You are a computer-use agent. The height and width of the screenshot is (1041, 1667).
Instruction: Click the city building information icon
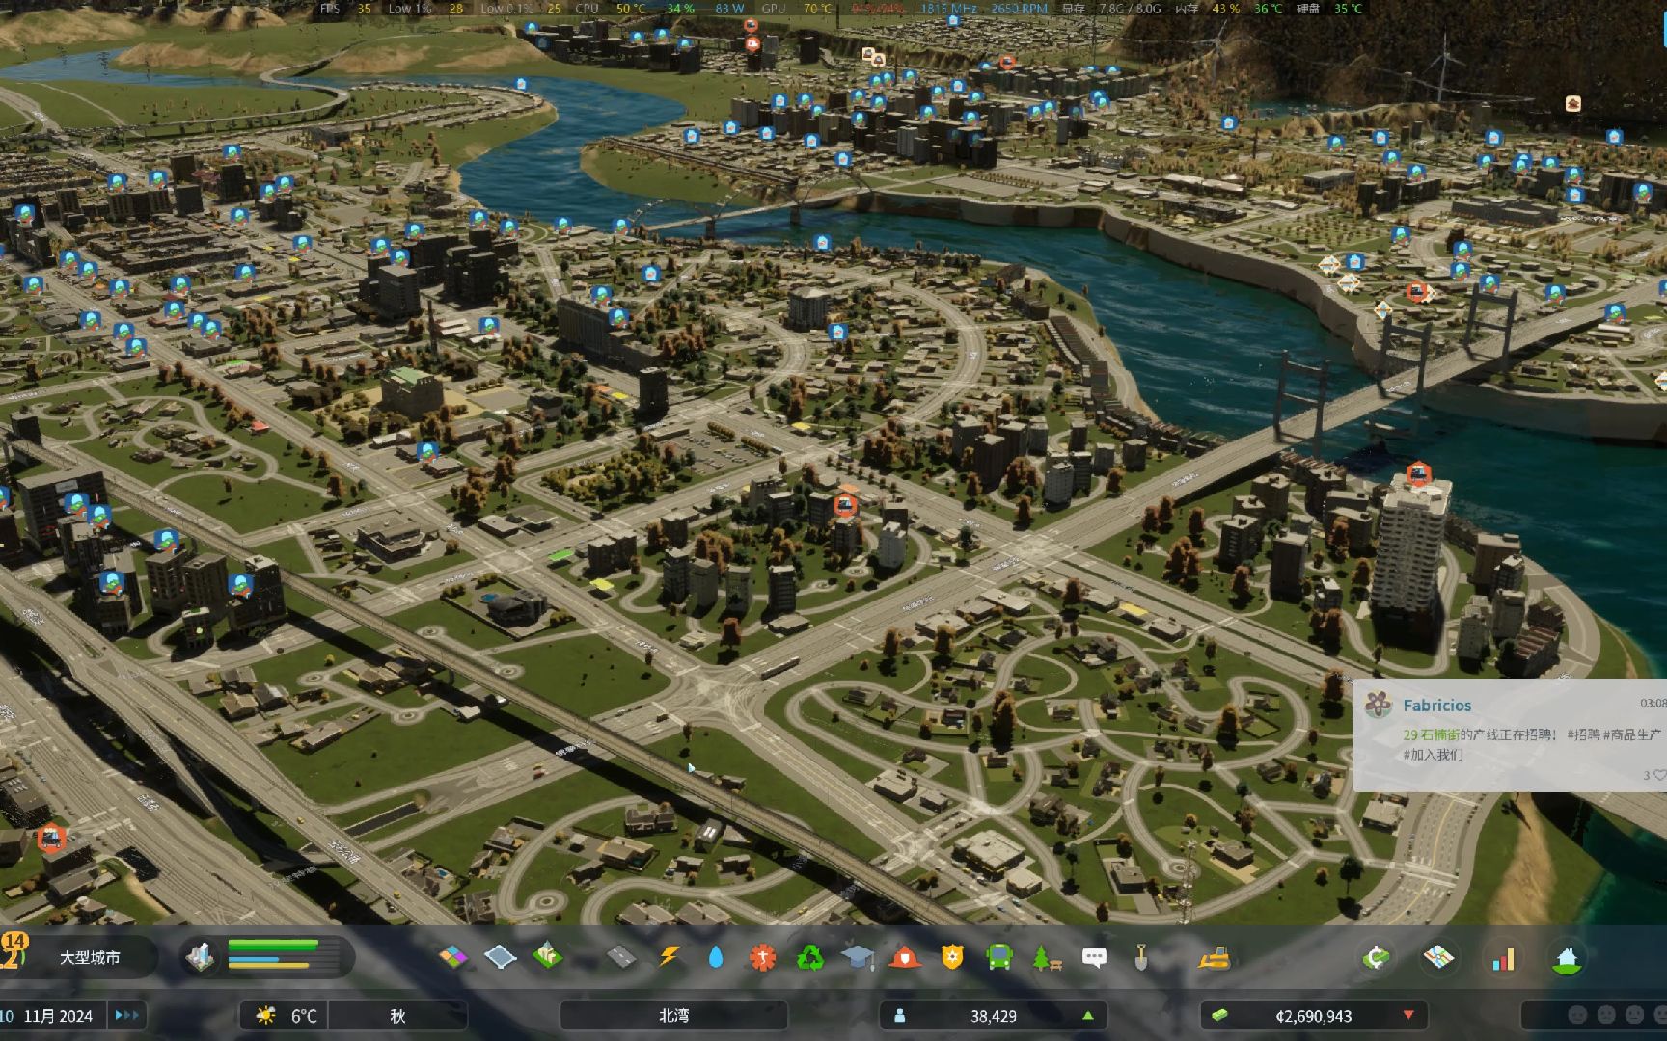pyautogui.click(x=201, y=956)
